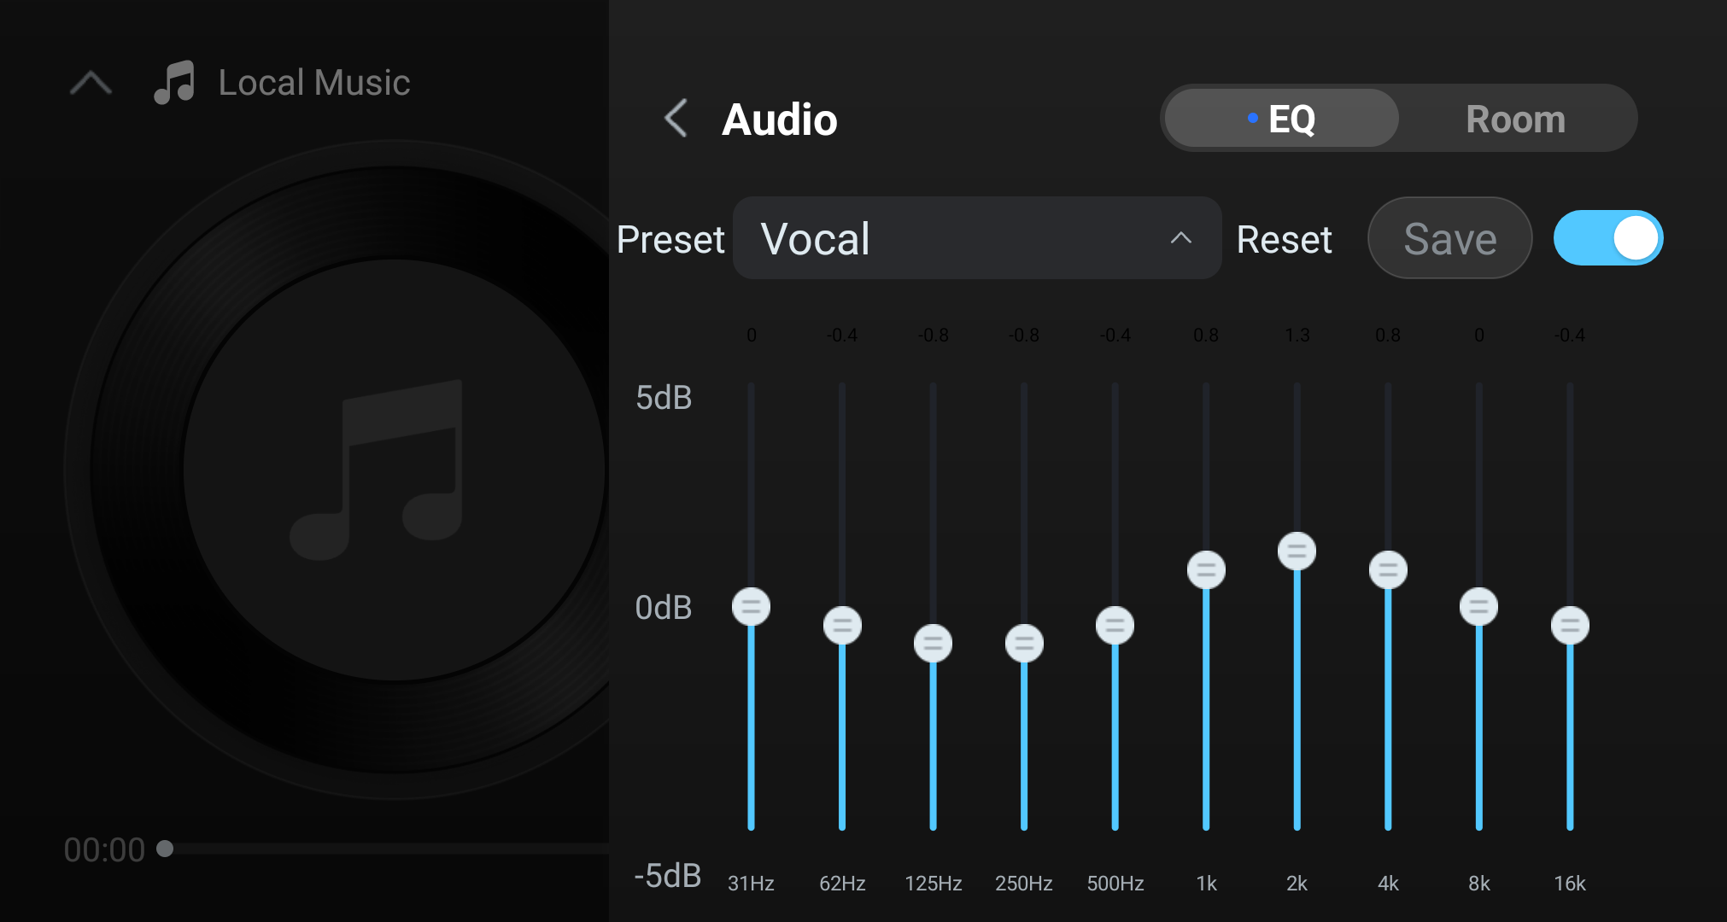Click the 16k frequency label
The width and height of the screenshot is (1727, 922).
(1570, 884)
